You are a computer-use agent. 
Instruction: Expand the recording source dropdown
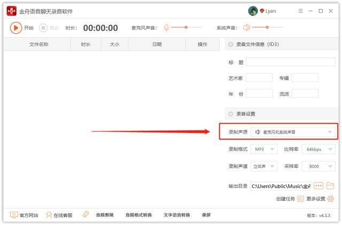pyautogui.click(x=293, y=132)
